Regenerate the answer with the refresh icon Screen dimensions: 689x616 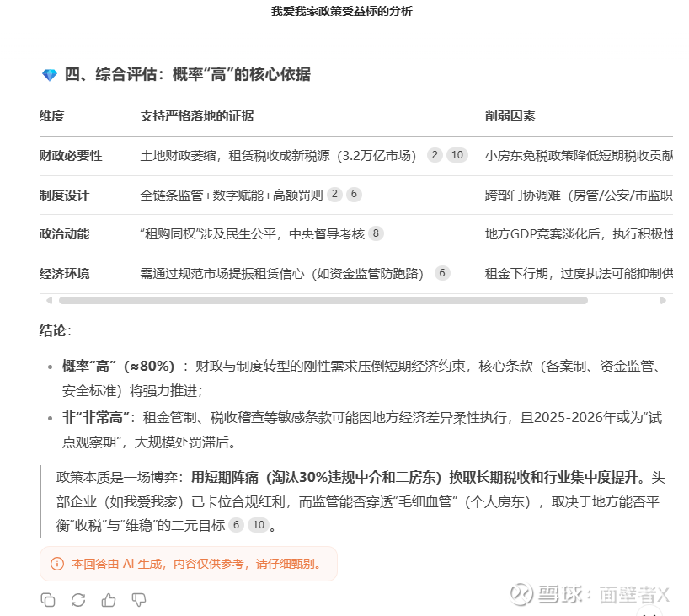(78, 600)
